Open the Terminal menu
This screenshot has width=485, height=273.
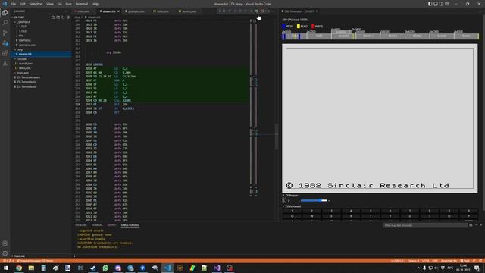coord(81,4)
